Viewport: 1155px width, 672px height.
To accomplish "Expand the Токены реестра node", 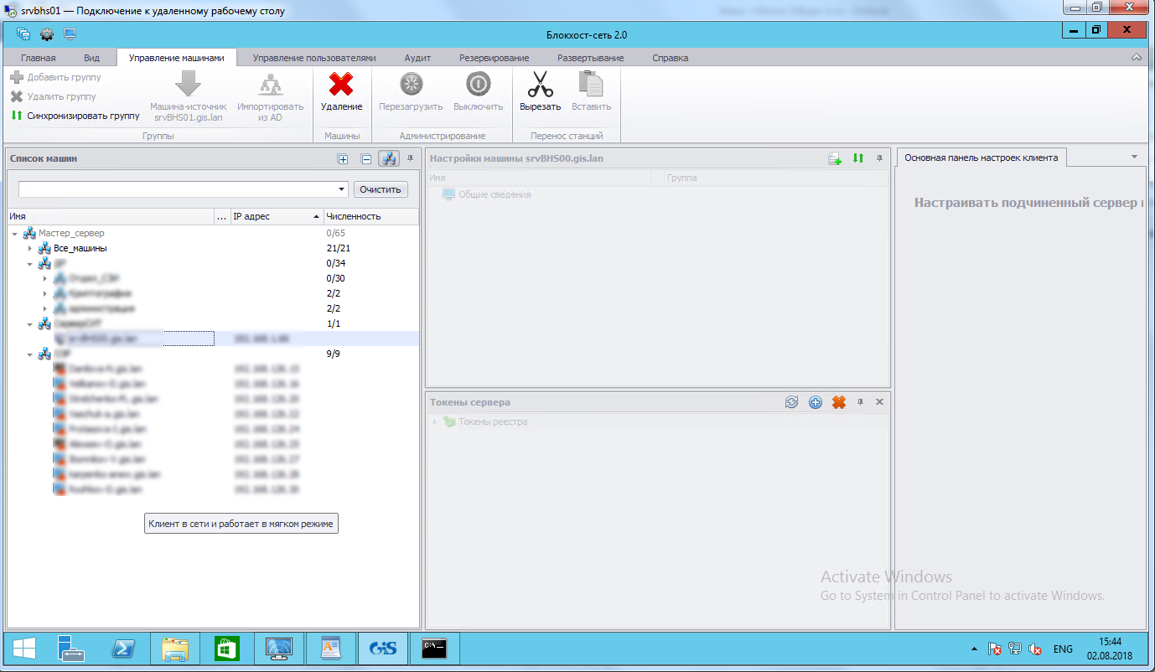I will click(x=435, y=421).
